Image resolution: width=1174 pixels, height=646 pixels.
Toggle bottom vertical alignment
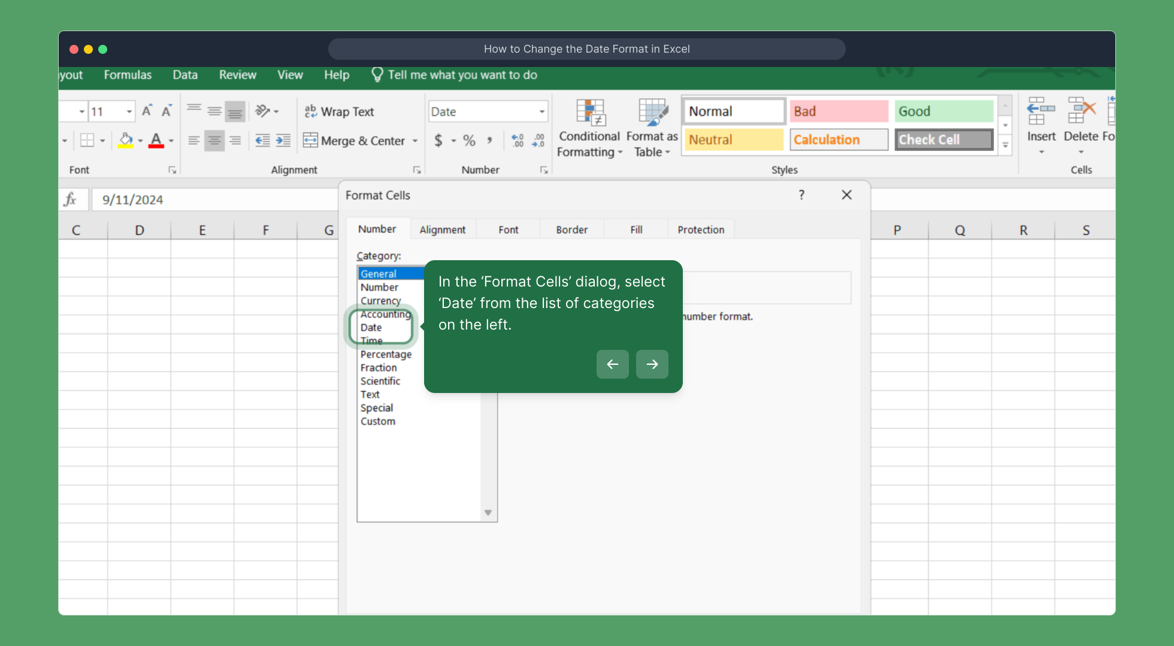coord(235,111)
